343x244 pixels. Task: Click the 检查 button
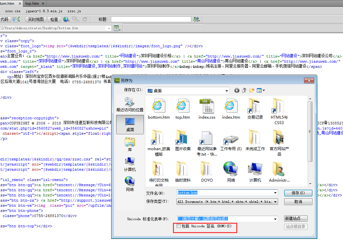pos(54,20)
